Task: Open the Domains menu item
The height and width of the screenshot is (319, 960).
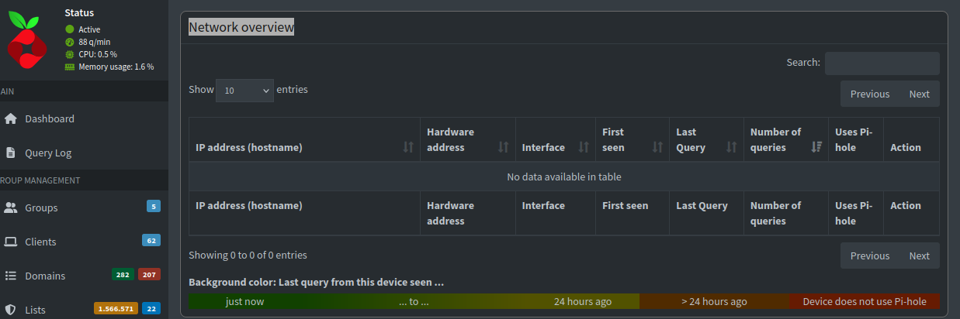Action: point(45,276)
